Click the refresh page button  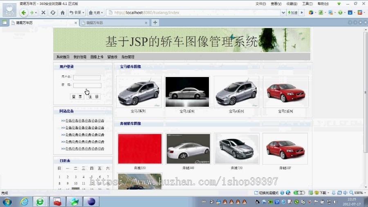[x=53, y=13]
